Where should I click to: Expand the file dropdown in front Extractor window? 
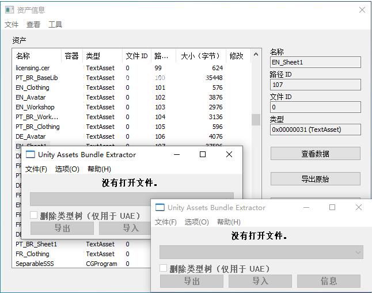pos(358,252)
